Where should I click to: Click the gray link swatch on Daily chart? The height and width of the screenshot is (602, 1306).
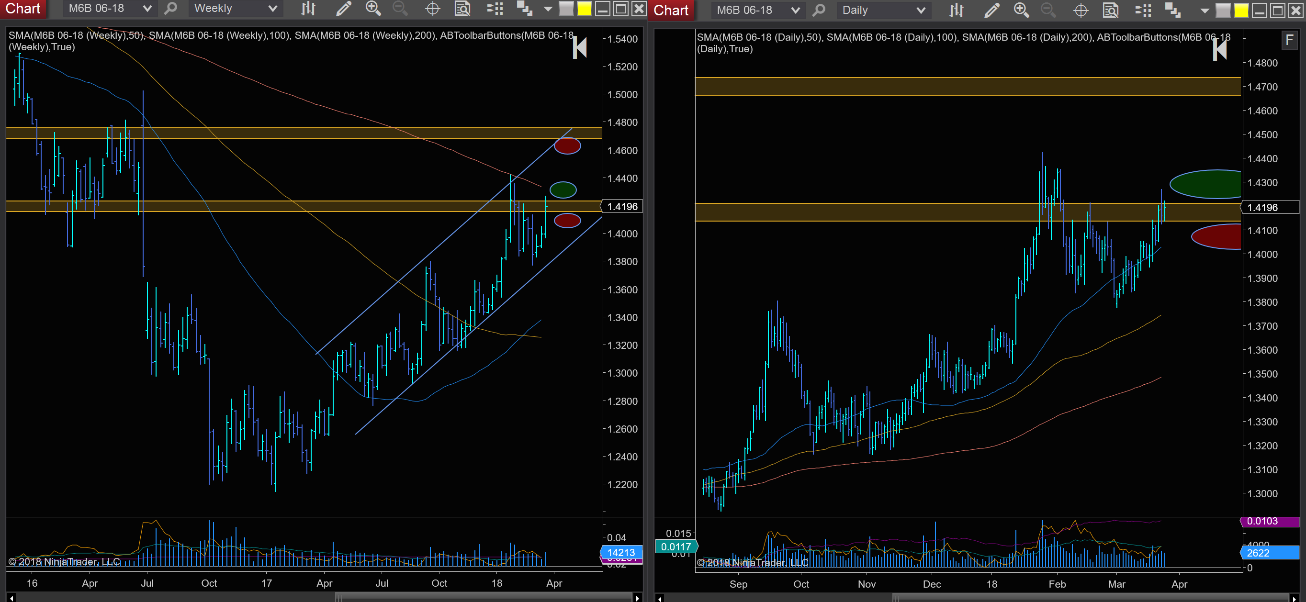click(x=1223, y=11)
